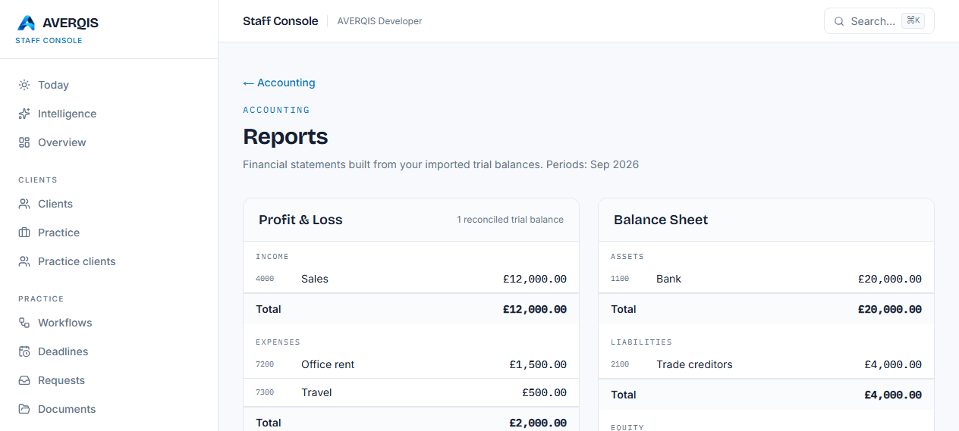The image size is (959, 431).
Task: Select the Sales income row
Action: coord(411,279)
